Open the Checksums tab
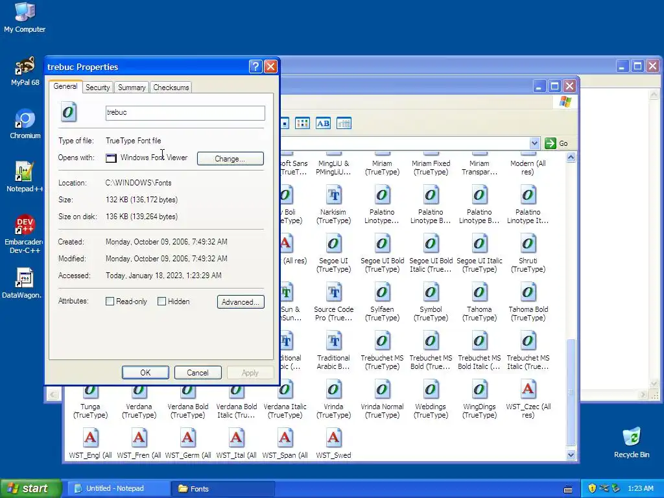The width and height of the screenshot is (664, 498). 171,88
